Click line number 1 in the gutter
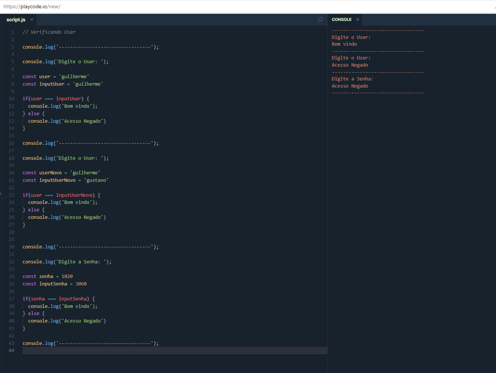496x373 pixels. pos(13,32)
